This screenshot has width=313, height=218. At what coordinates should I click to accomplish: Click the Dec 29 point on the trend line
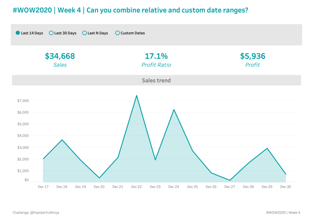(x=267, y=148)
